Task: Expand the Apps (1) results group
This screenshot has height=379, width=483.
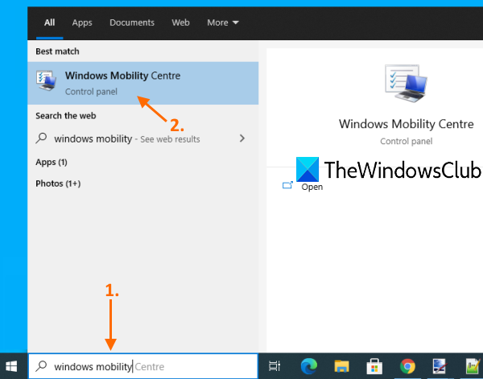Action: click(52, 163)
